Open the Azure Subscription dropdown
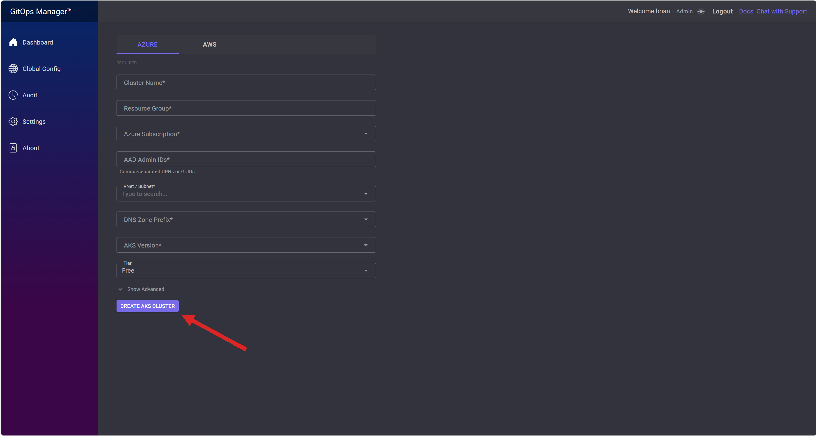 [246, 134]
